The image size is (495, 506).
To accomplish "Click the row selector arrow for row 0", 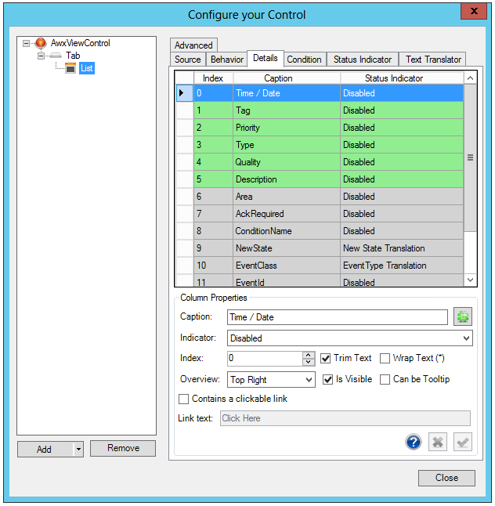I will [x=183, y=93].
